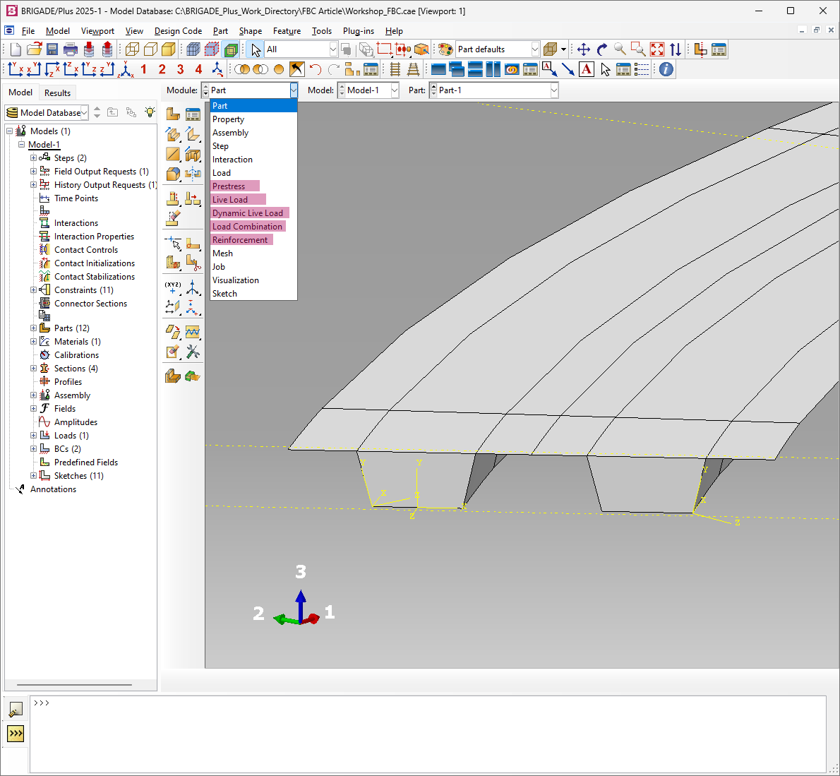Select the Create Part tool in the toolbox
Screen dimensions: 840x776
point(172,113)
